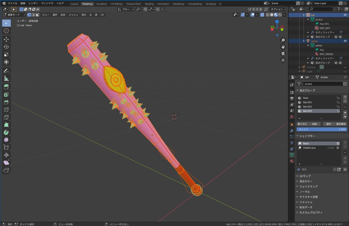
Task: Switch to the Shading workspace tab
Action: coord(149,4)
